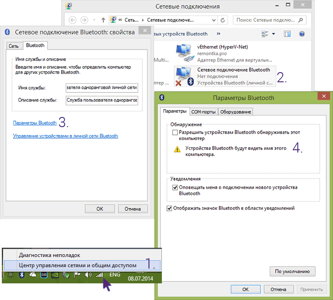Uncheck notify on new Bluetooth device connection
Viewport: 333px width, 300px height.
pos(175,188)
